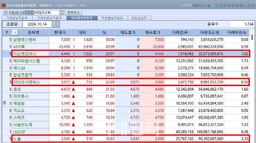The width and height of the screenshot is (256, 143).
Task: Switch to 거래대금상위종목 tab
Action: (x=49, y=18)
